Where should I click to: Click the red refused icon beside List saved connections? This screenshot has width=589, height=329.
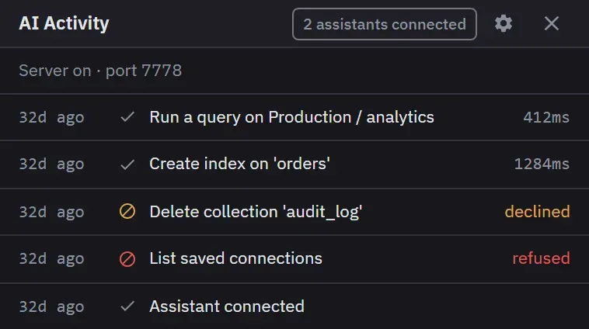(127, 259)
